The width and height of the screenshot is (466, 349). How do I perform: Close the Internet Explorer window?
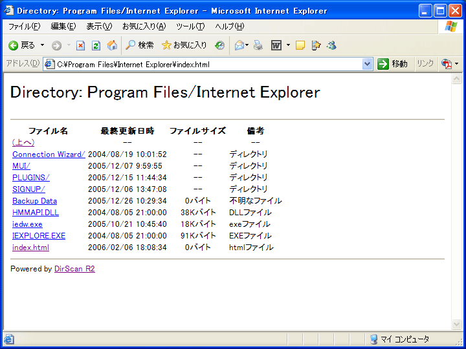pyautogui.click(x=455, y=11)
